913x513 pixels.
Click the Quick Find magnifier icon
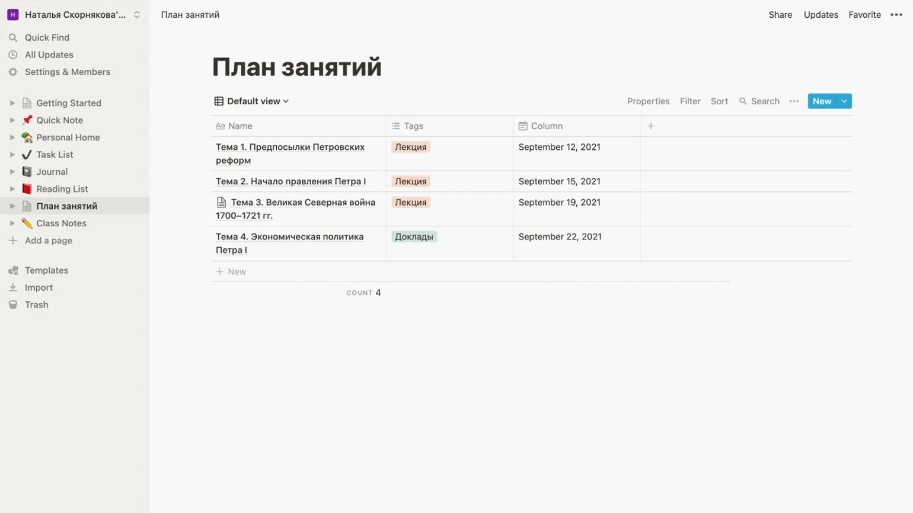[x=13, y=37]
